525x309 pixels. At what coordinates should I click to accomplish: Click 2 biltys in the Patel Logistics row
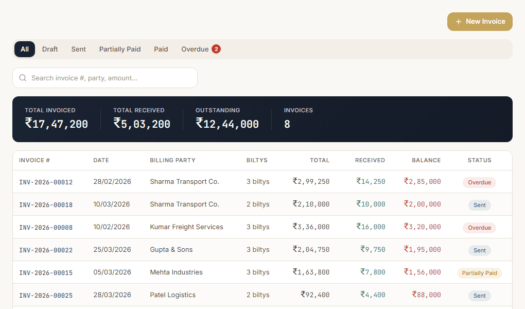pyautogui.click(x=258, y=295)
